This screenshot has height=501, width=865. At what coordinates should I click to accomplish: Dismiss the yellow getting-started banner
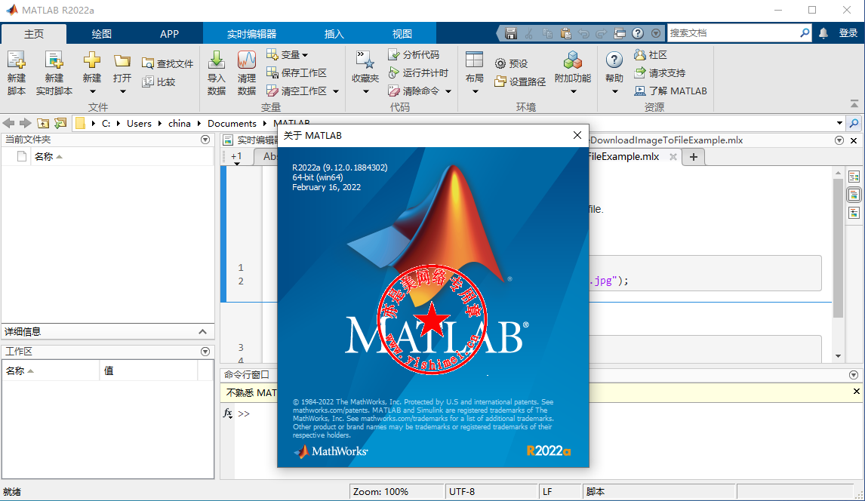(856, 392)
